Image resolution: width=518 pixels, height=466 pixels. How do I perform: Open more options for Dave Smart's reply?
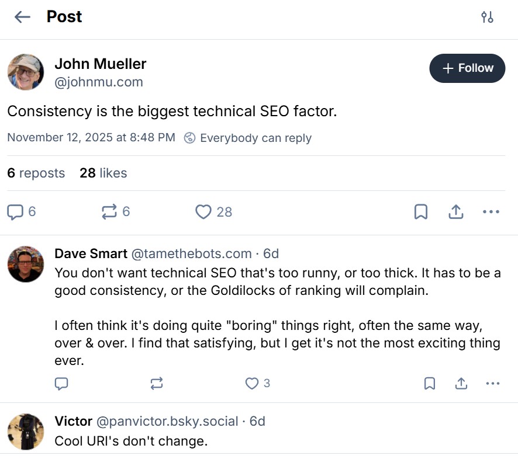(x=493, y=384)
